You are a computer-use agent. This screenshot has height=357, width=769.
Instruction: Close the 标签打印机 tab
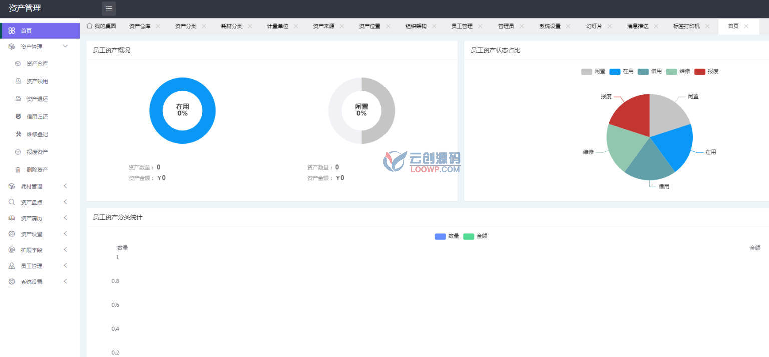707,26
